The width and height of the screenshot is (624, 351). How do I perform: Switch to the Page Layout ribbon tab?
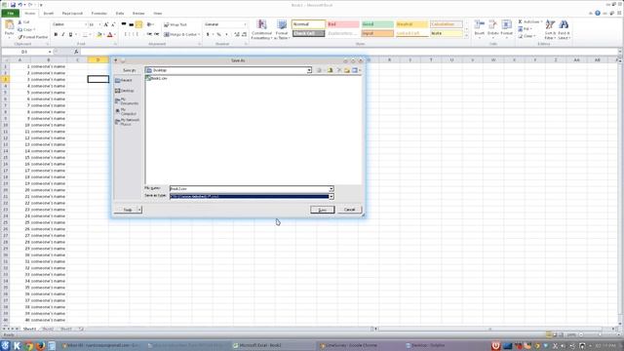click(72, 13)
